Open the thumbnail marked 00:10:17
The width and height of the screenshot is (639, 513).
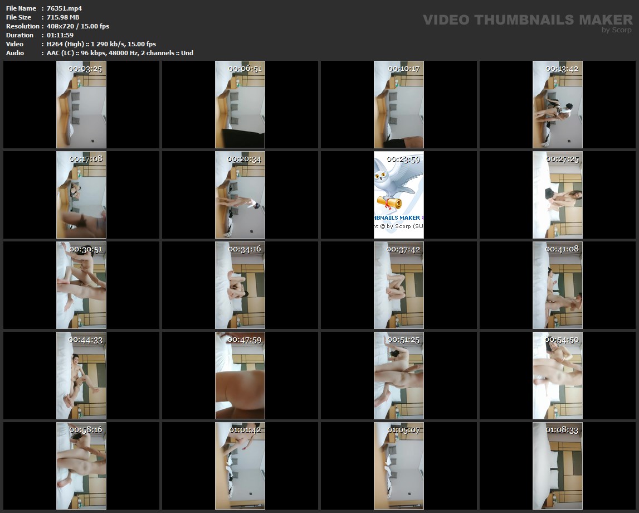398,105
